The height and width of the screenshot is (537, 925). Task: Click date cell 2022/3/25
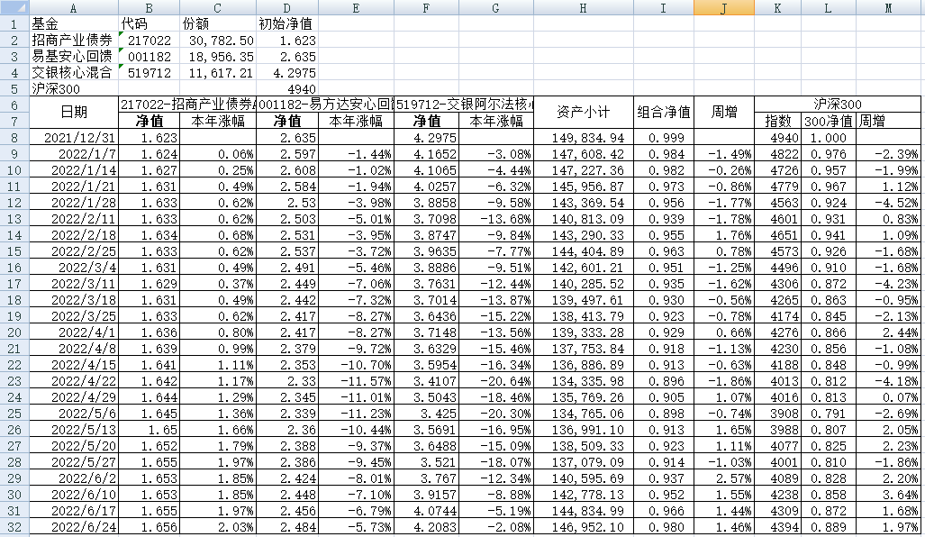[74, 315]
